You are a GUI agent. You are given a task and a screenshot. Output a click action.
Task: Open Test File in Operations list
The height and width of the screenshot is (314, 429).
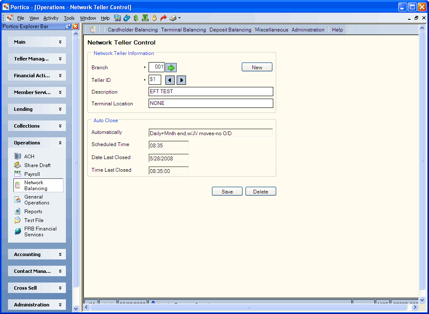[x=29, y=220]
